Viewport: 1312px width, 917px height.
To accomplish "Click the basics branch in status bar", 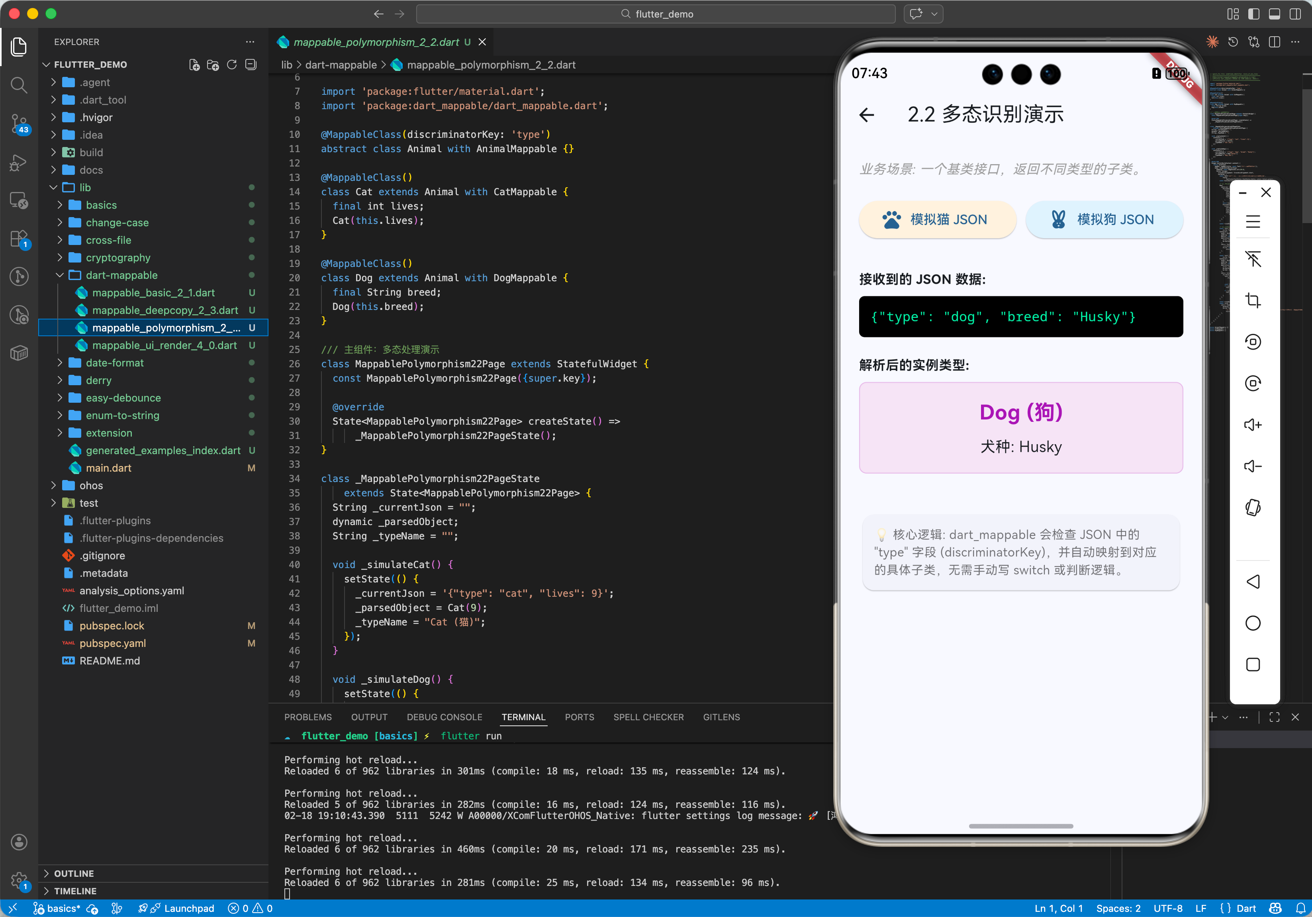I will (57, 908).
